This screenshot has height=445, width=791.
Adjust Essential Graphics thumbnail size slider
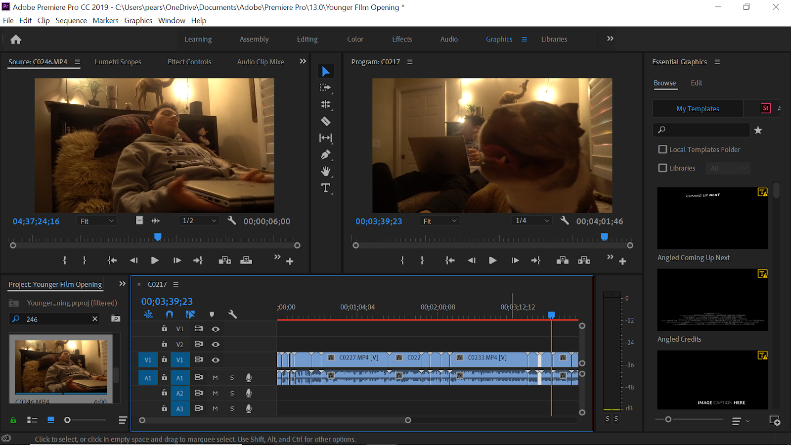(668, 419)
